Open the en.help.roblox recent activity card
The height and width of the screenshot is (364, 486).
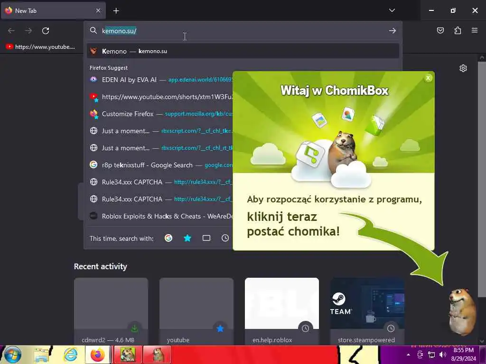pos(282,311)
